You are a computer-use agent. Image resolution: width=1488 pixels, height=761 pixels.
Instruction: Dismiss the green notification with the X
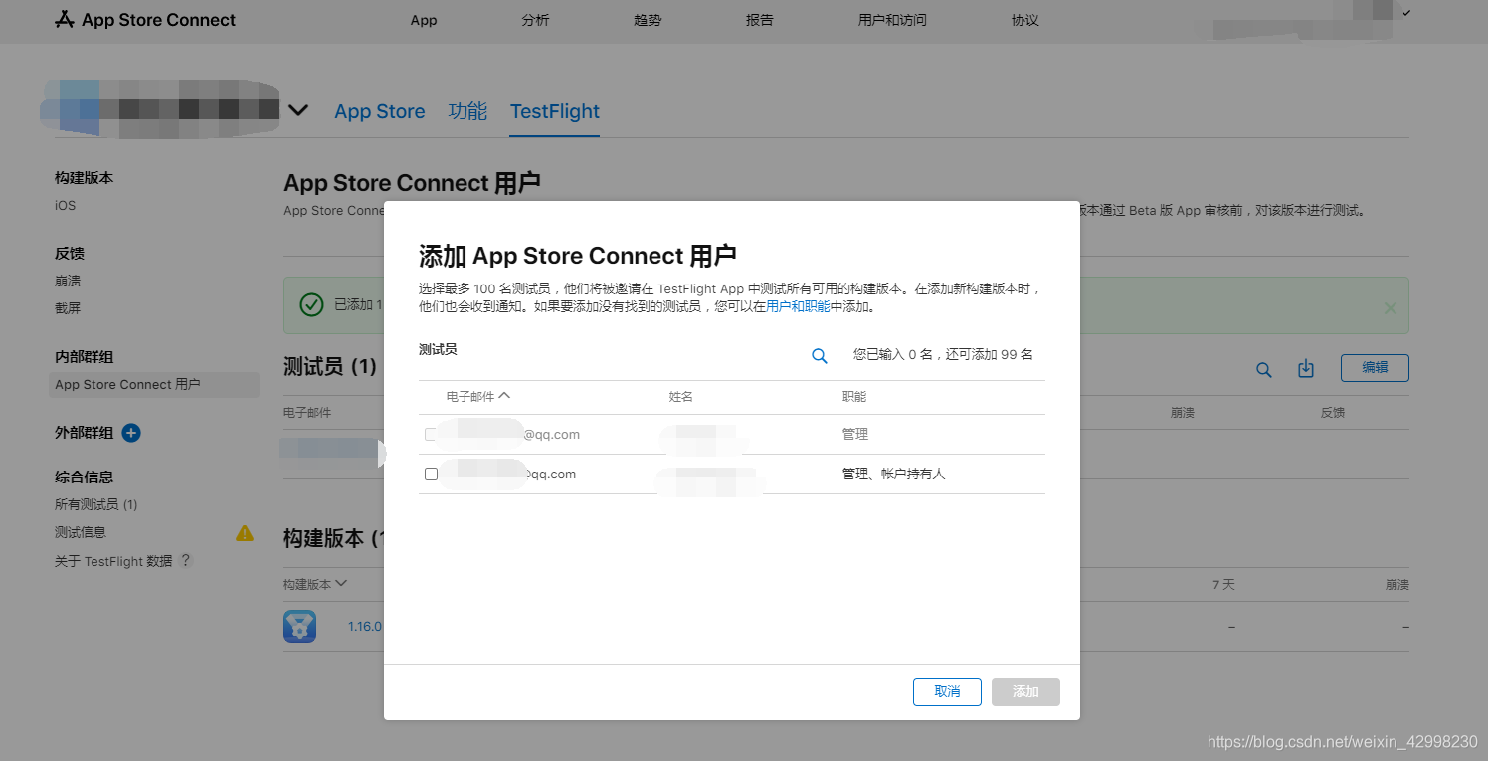pyautogui.click(x=1391, y=308)
